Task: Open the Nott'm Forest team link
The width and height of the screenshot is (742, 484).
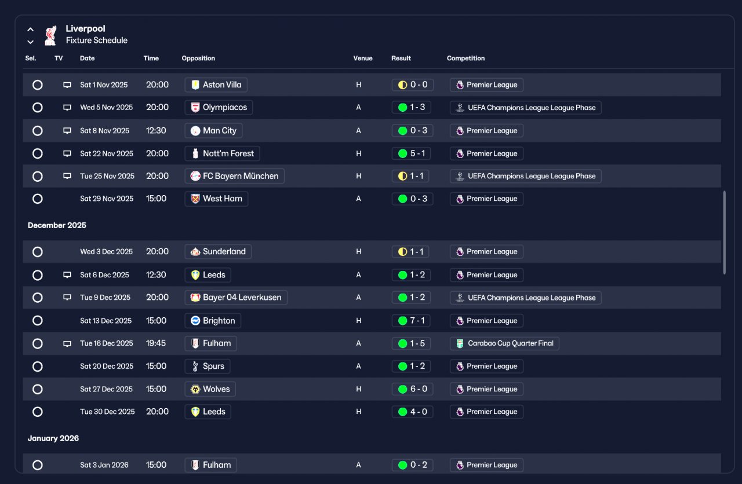Action: (x=222, y=153)
